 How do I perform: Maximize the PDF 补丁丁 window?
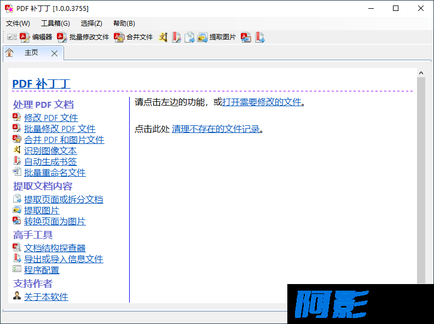click(396, 8)
